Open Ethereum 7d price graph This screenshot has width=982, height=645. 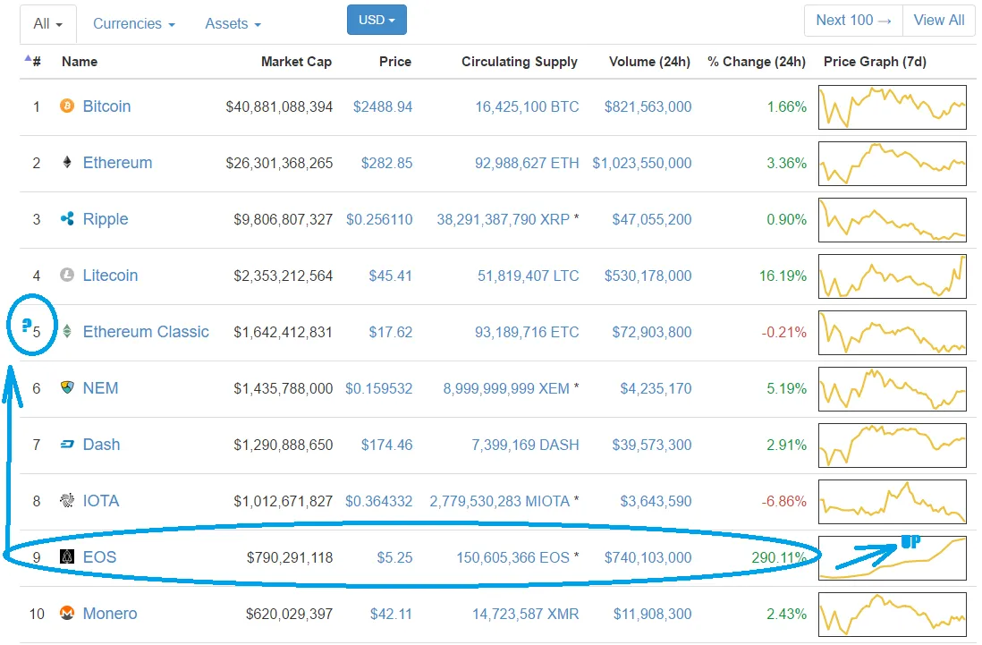click(893, 164)
